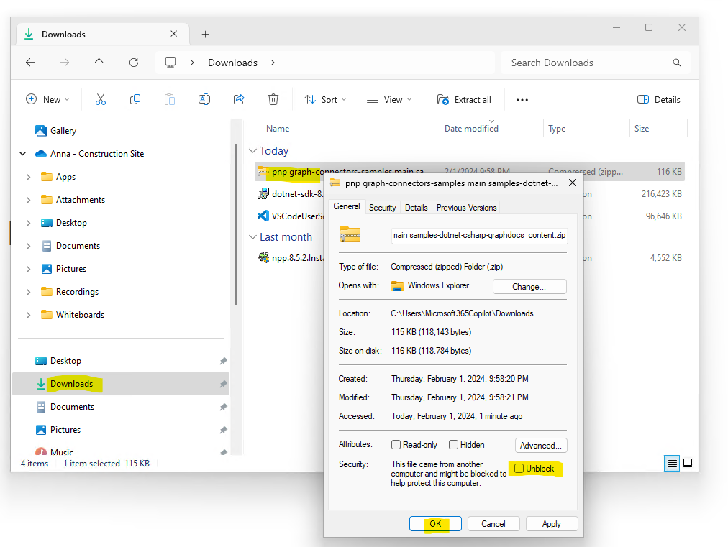Select the VSCodeUserSetup file icon

coord(263,216)
